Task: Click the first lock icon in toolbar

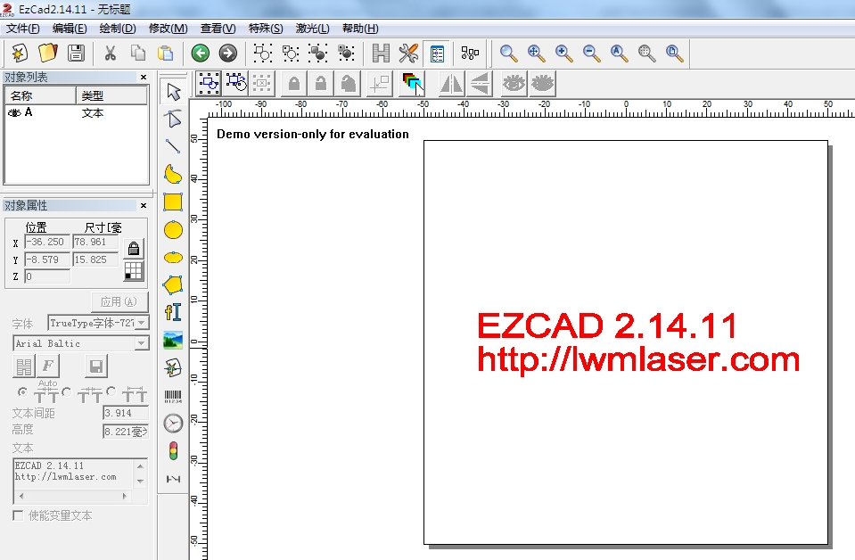Action: pyautogui.click(x=293, y=84)
